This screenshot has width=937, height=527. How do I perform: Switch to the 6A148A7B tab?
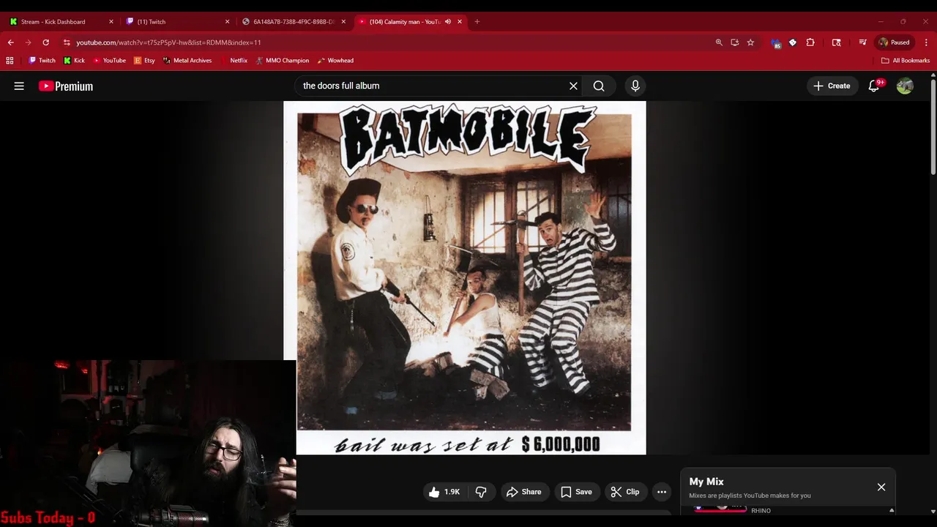click(x=293, y=22)
